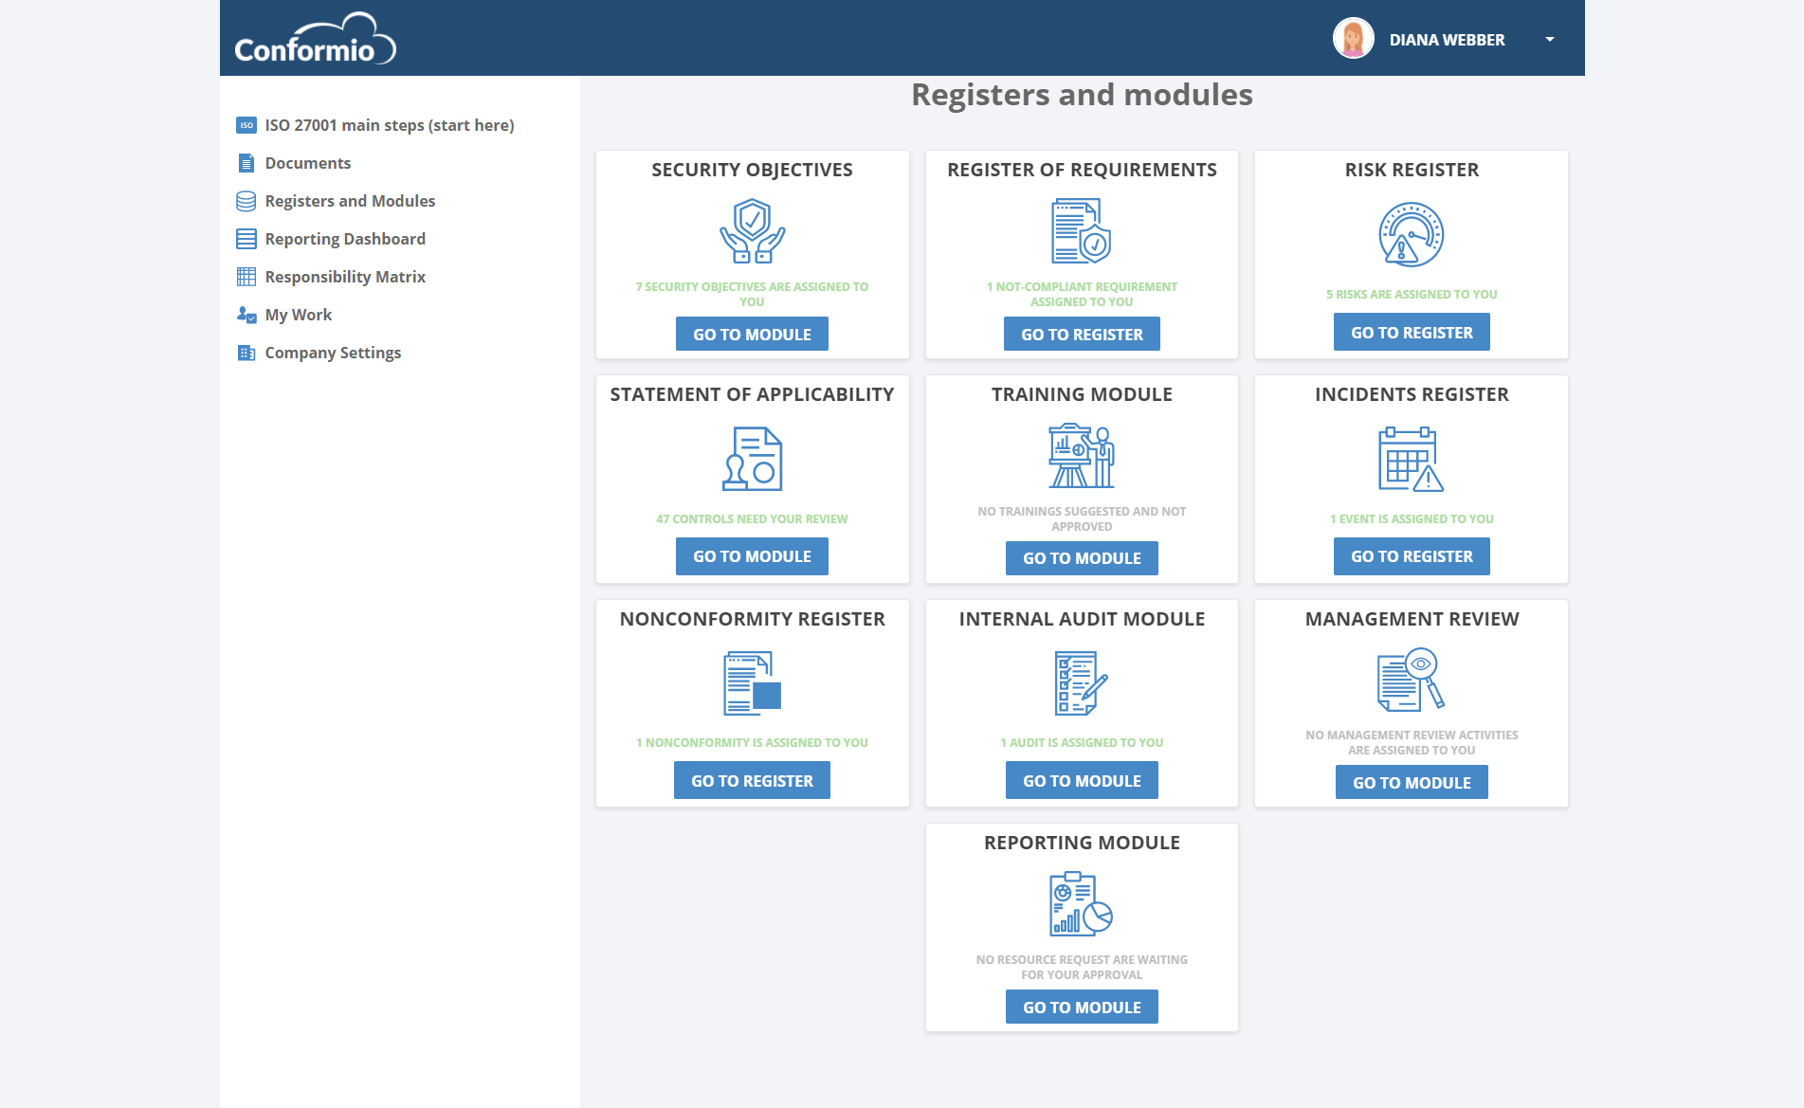Click the Registers and modules page heading
This screenshot has width=1804, height=1108.
(1082, 95)
